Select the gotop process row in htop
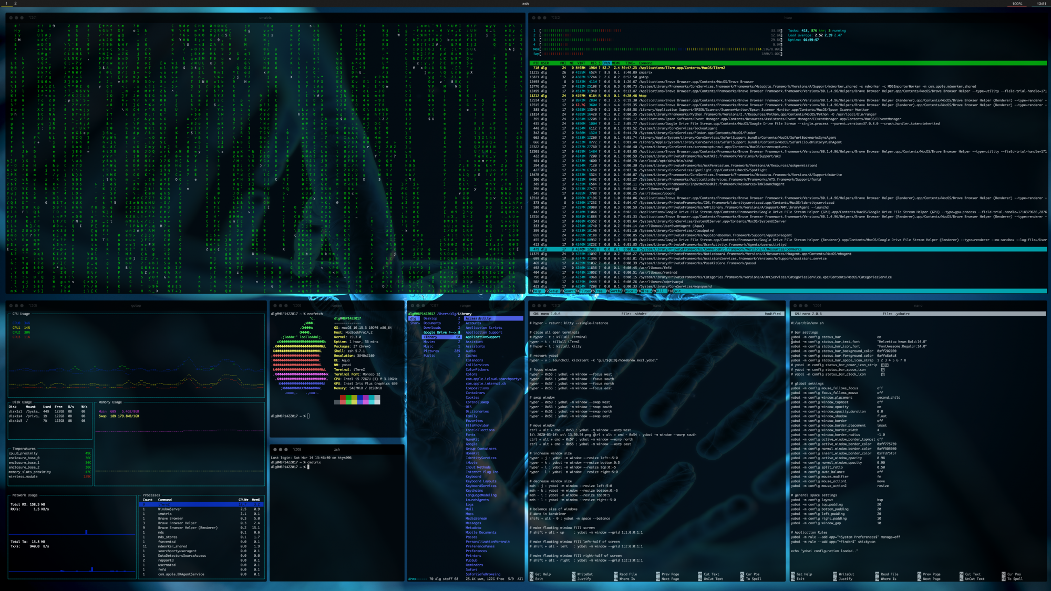Screen dimensions: 1051x591 click(x=788, y=77)
